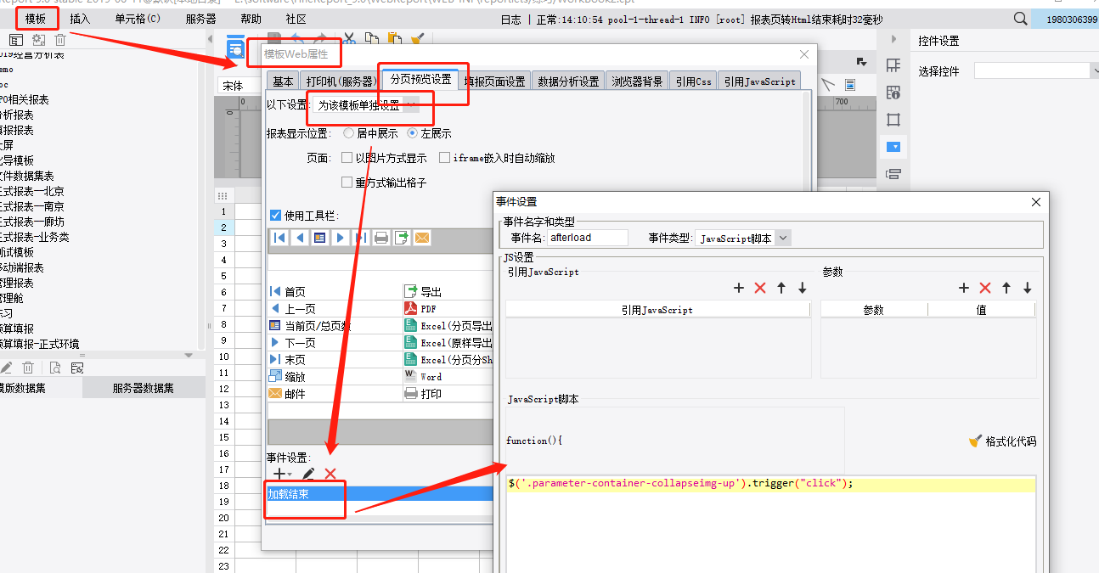Select 下一页 in the toolbar button list
This screenshot has height=573, width=1099.
(x=334, y=343)
